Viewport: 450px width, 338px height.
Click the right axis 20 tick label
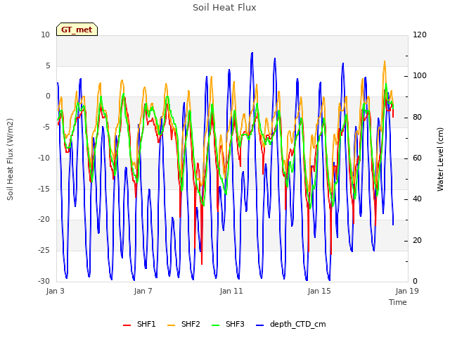coord(417,240)
